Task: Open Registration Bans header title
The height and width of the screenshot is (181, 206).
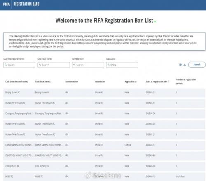Action: pos(26,4)
